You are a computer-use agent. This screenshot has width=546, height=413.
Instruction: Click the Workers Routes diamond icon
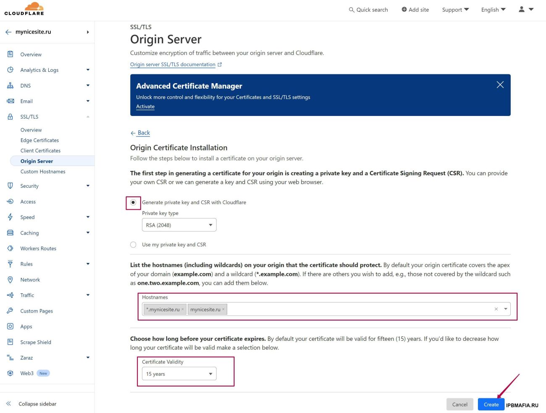coord(10,248)
